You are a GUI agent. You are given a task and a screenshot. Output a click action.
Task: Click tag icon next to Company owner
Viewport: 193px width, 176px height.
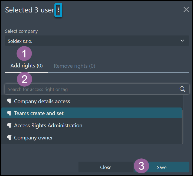(9, 138)
